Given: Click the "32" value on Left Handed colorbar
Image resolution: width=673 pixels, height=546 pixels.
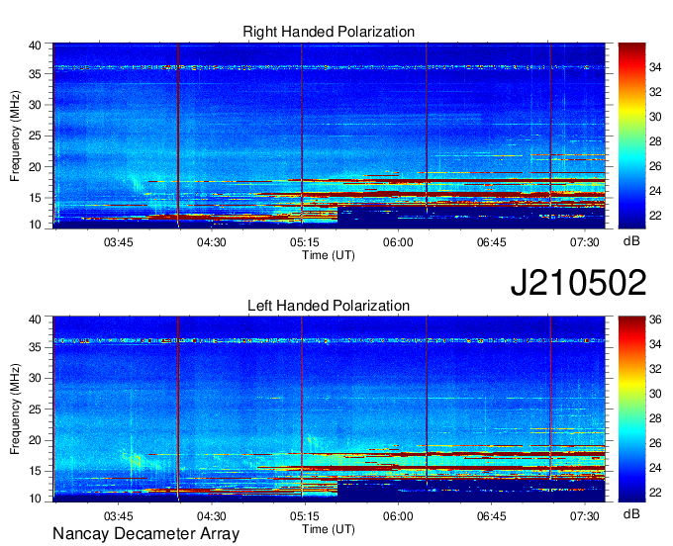Looking at the screenshot, I should (655, 369).
